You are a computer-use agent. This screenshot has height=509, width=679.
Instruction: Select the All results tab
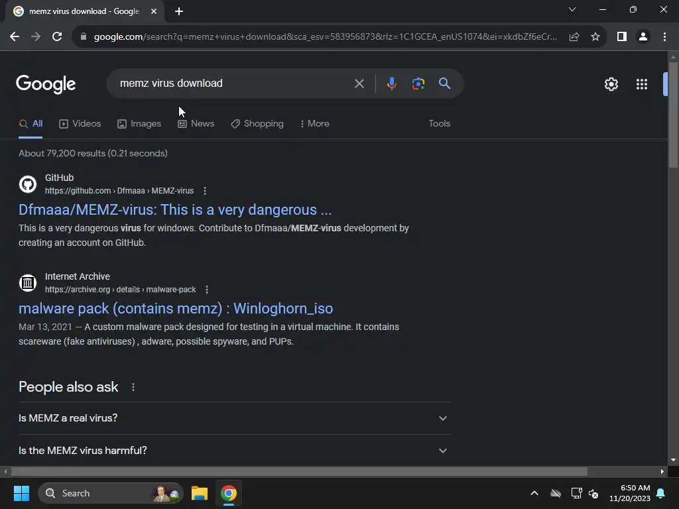click(31, 124)
